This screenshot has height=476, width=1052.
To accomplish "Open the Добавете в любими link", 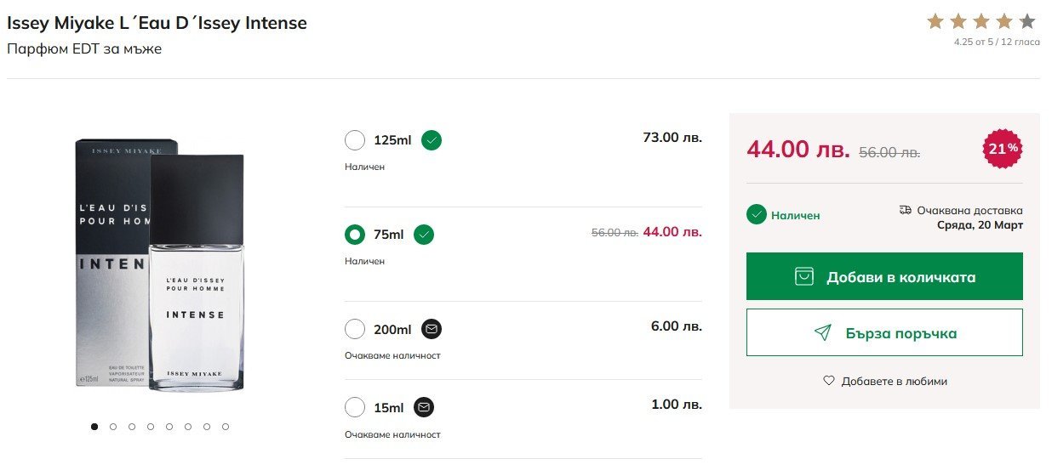I will [894, 381].
